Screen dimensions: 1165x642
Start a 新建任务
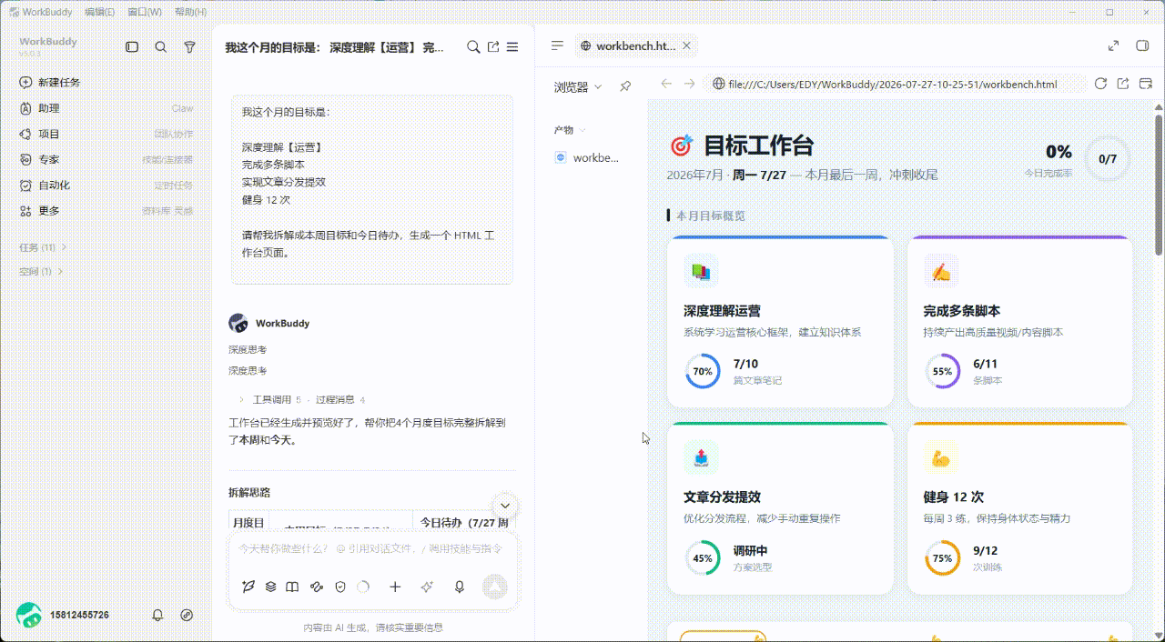click(x=106, y=82)
